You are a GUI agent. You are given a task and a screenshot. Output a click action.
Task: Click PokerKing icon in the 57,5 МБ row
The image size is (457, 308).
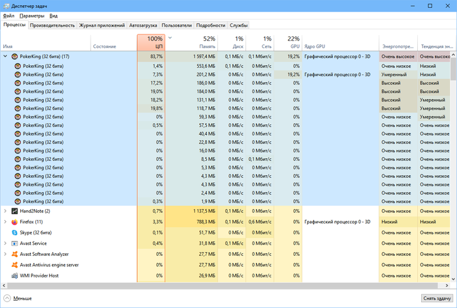point(18,125)
